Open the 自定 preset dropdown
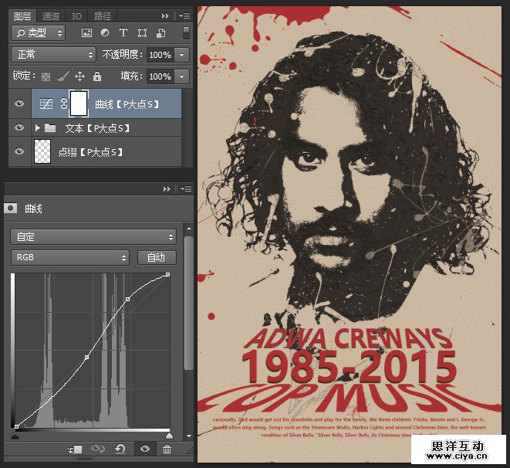 tap(93, 236)
